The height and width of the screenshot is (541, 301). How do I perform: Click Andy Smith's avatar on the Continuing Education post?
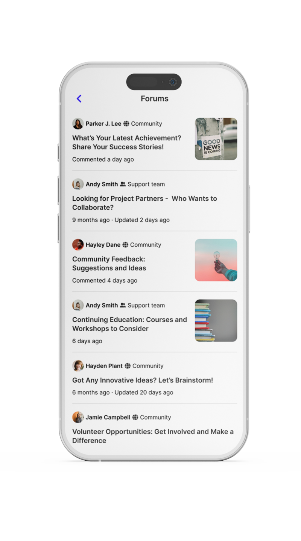78,306
